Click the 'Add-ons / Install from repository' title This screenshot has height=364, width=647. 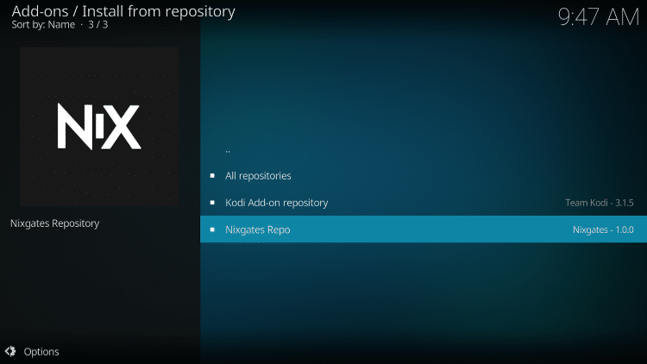123,10
